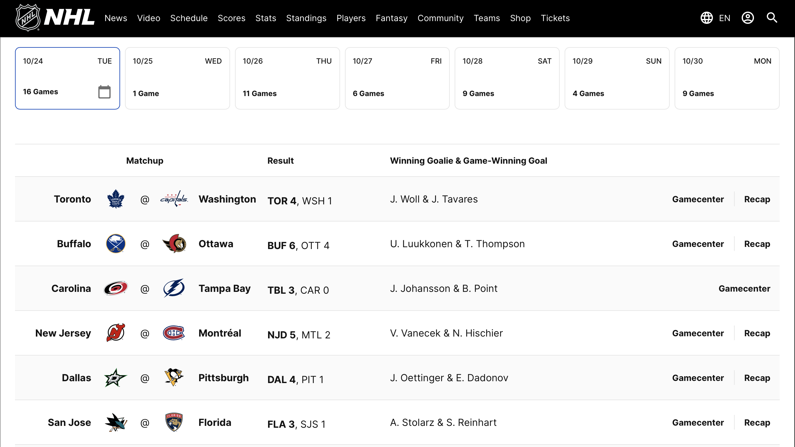Open the Tickets link
The image size is (795, 447).
555,18
